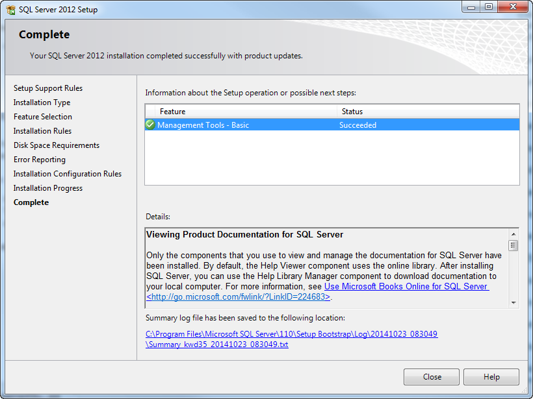Click the window's red X close button

513,6
